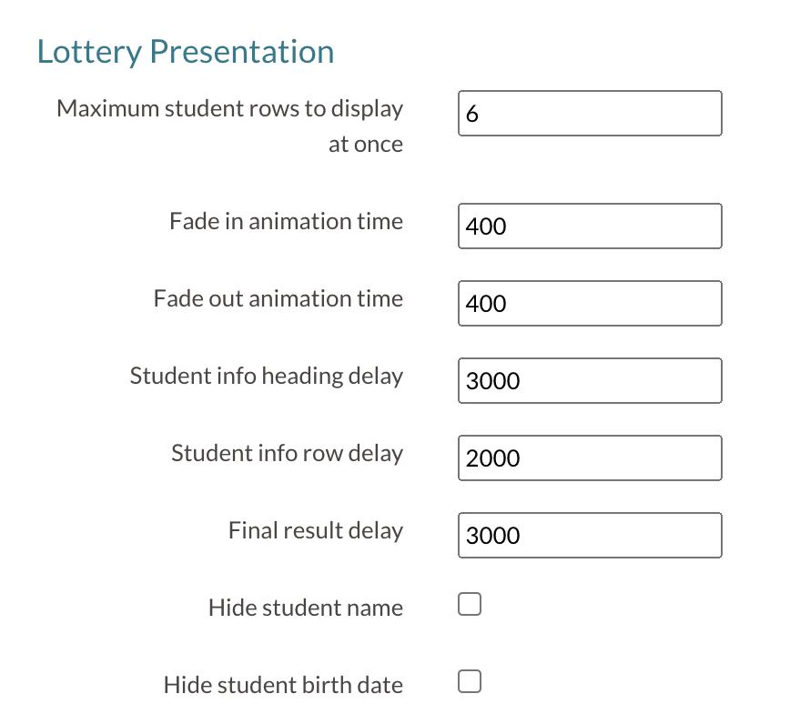Click the 'Hide student name' label text
The width and height of the screenshot is (810, 724).
tap(305, 608)
